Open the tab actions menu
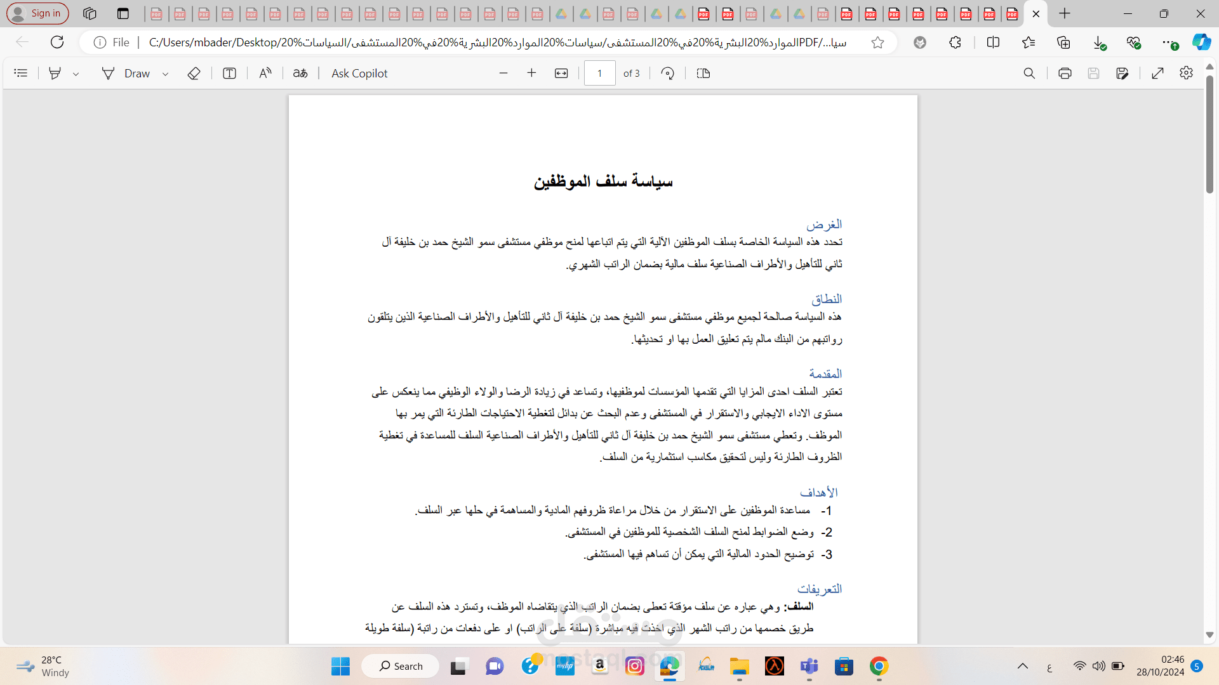Image resolution: width=1219 pixels, height=685 pixels. click(x=123, y=13)
